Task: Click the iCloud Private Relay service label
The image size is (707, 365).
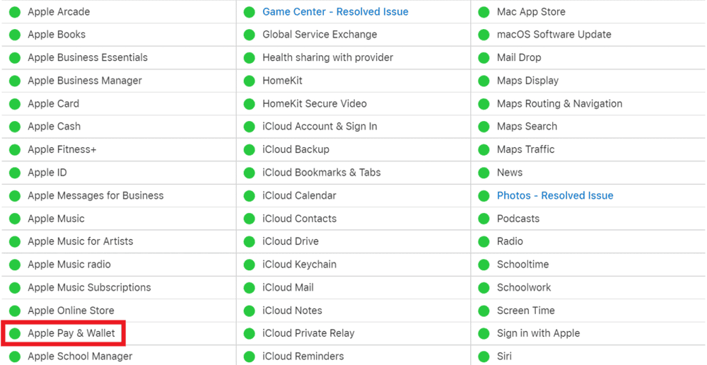Action: click(308, 333)
